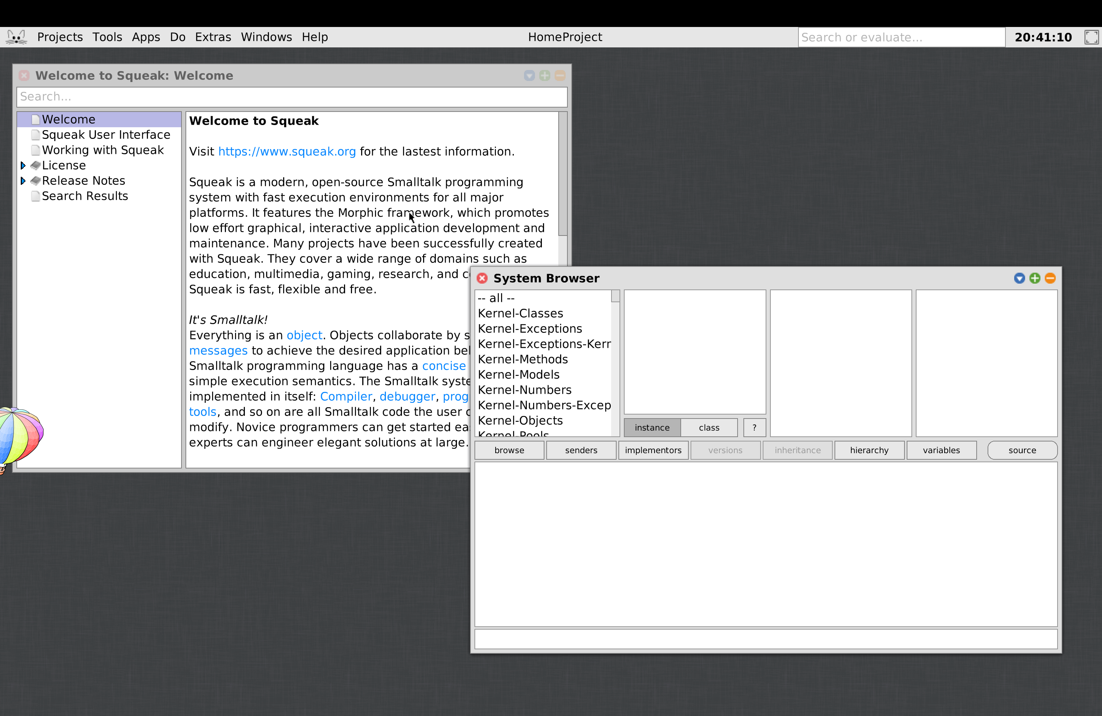Image resolution: width=1102 pixels, height=716 pixels.
Task: Click the inheritance button
Action: point(797,450)
